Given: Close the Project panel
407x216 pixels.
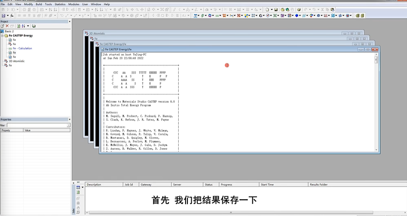Looking at the screenshot, I should click(70, 22).
